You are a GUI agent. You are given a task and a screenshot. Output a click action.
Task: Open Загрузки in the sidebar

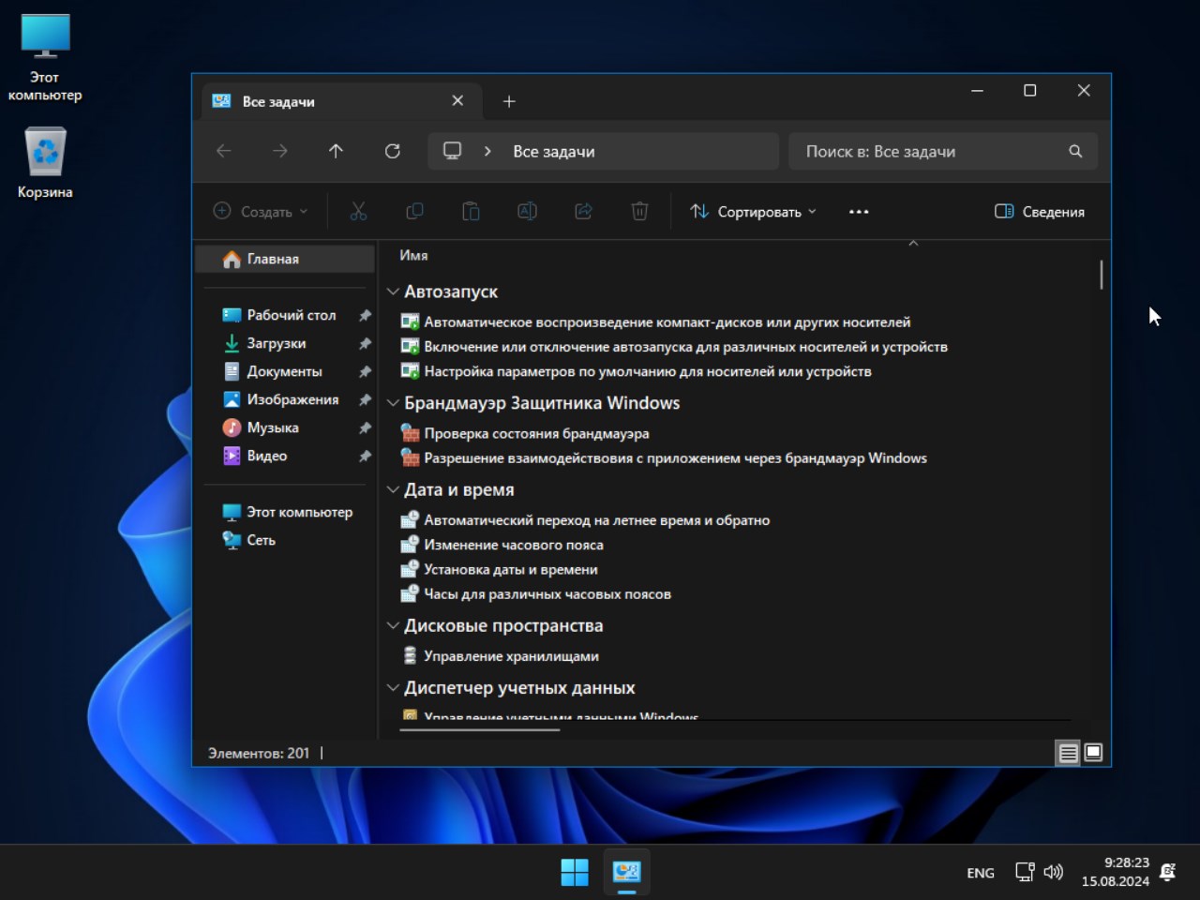[x=276, y=343]
